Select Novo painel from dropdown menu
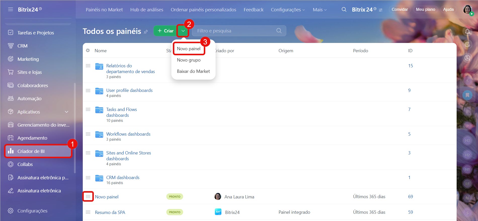Image resolution: width=478 pixels, height=221 pixels. (x=189, y=49)
